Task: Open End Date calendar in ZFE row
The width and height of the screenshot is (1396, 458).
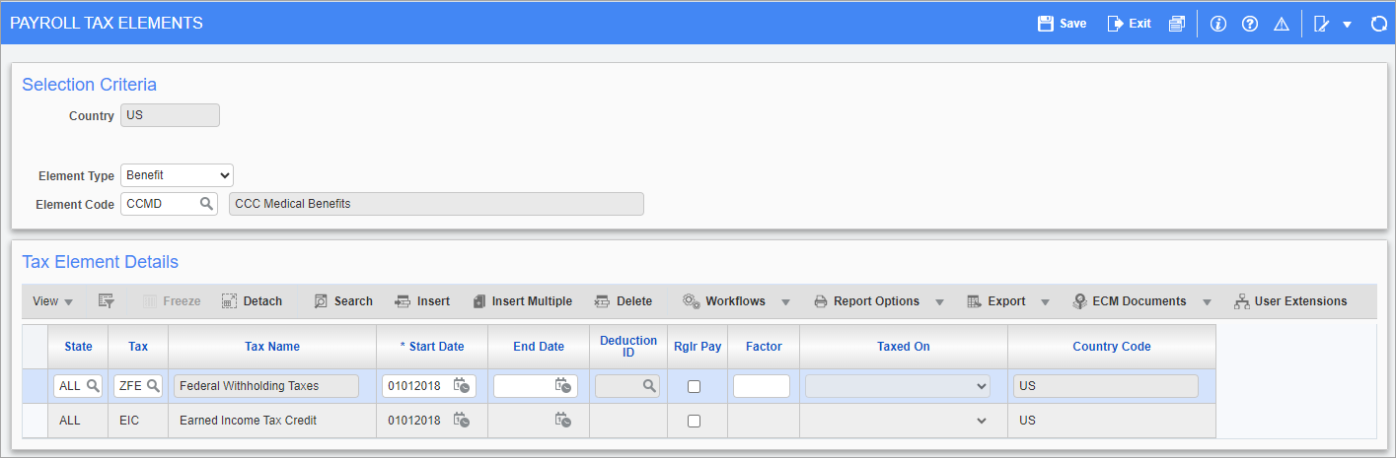Action: click(x=563, y=386)
